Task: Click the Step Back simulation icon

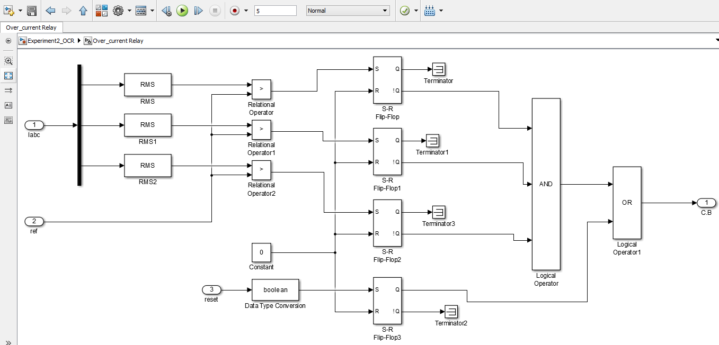Action: pos(166,11)
